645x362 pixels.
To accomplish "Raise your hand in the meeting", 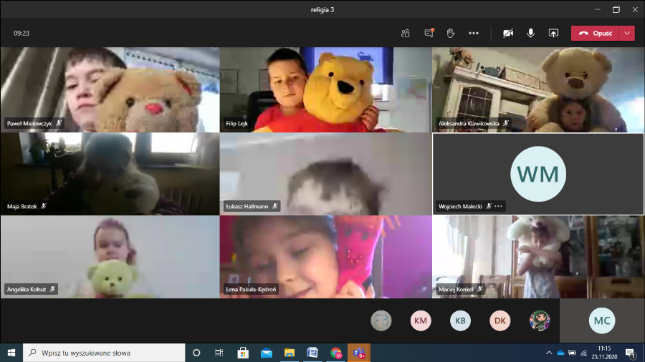I will coord(451,33).
